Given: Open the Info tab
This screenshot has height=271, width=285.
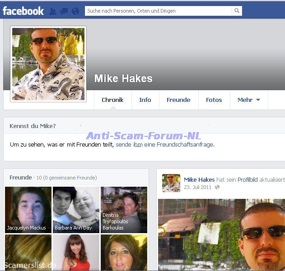Looking at the screenshot, I should 145,100.
